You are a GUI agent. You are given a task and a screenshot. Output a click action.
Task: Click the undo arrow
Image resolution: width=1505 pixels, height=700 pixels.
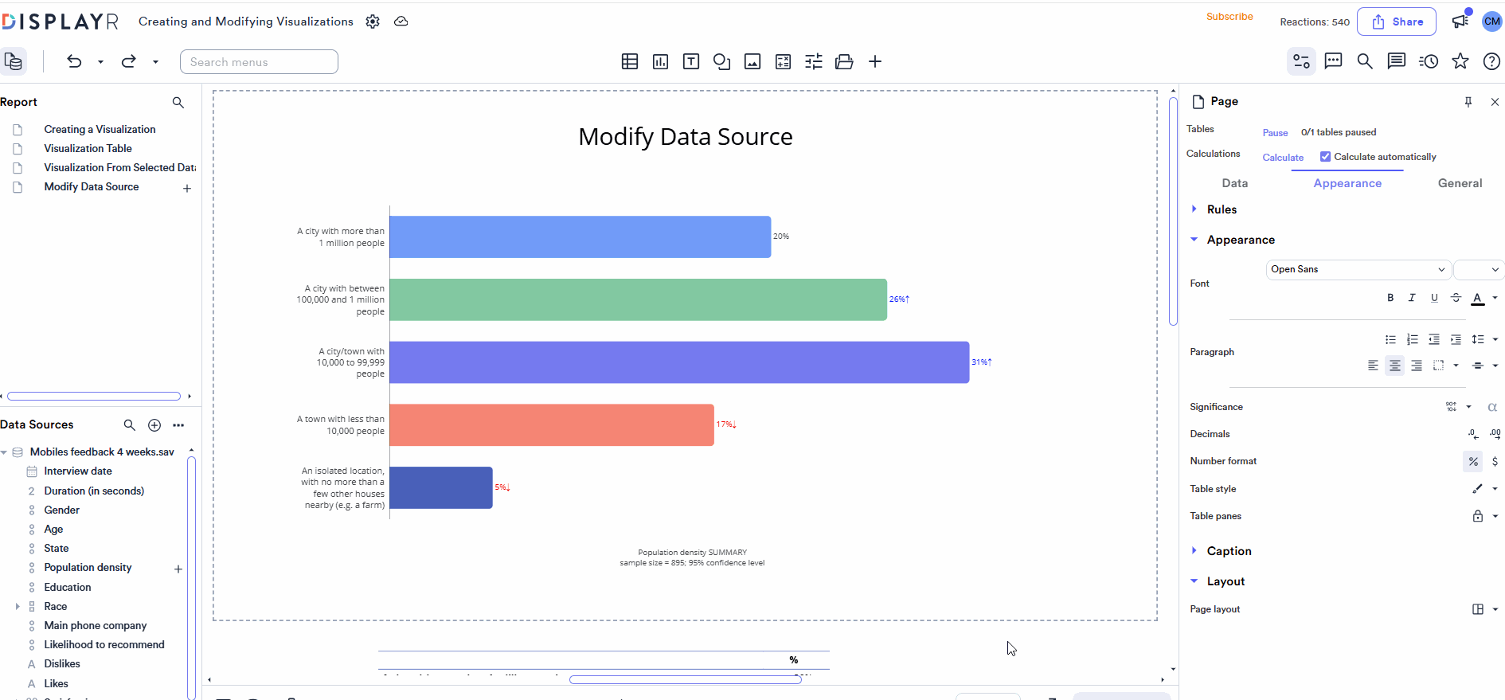[74, 61]
